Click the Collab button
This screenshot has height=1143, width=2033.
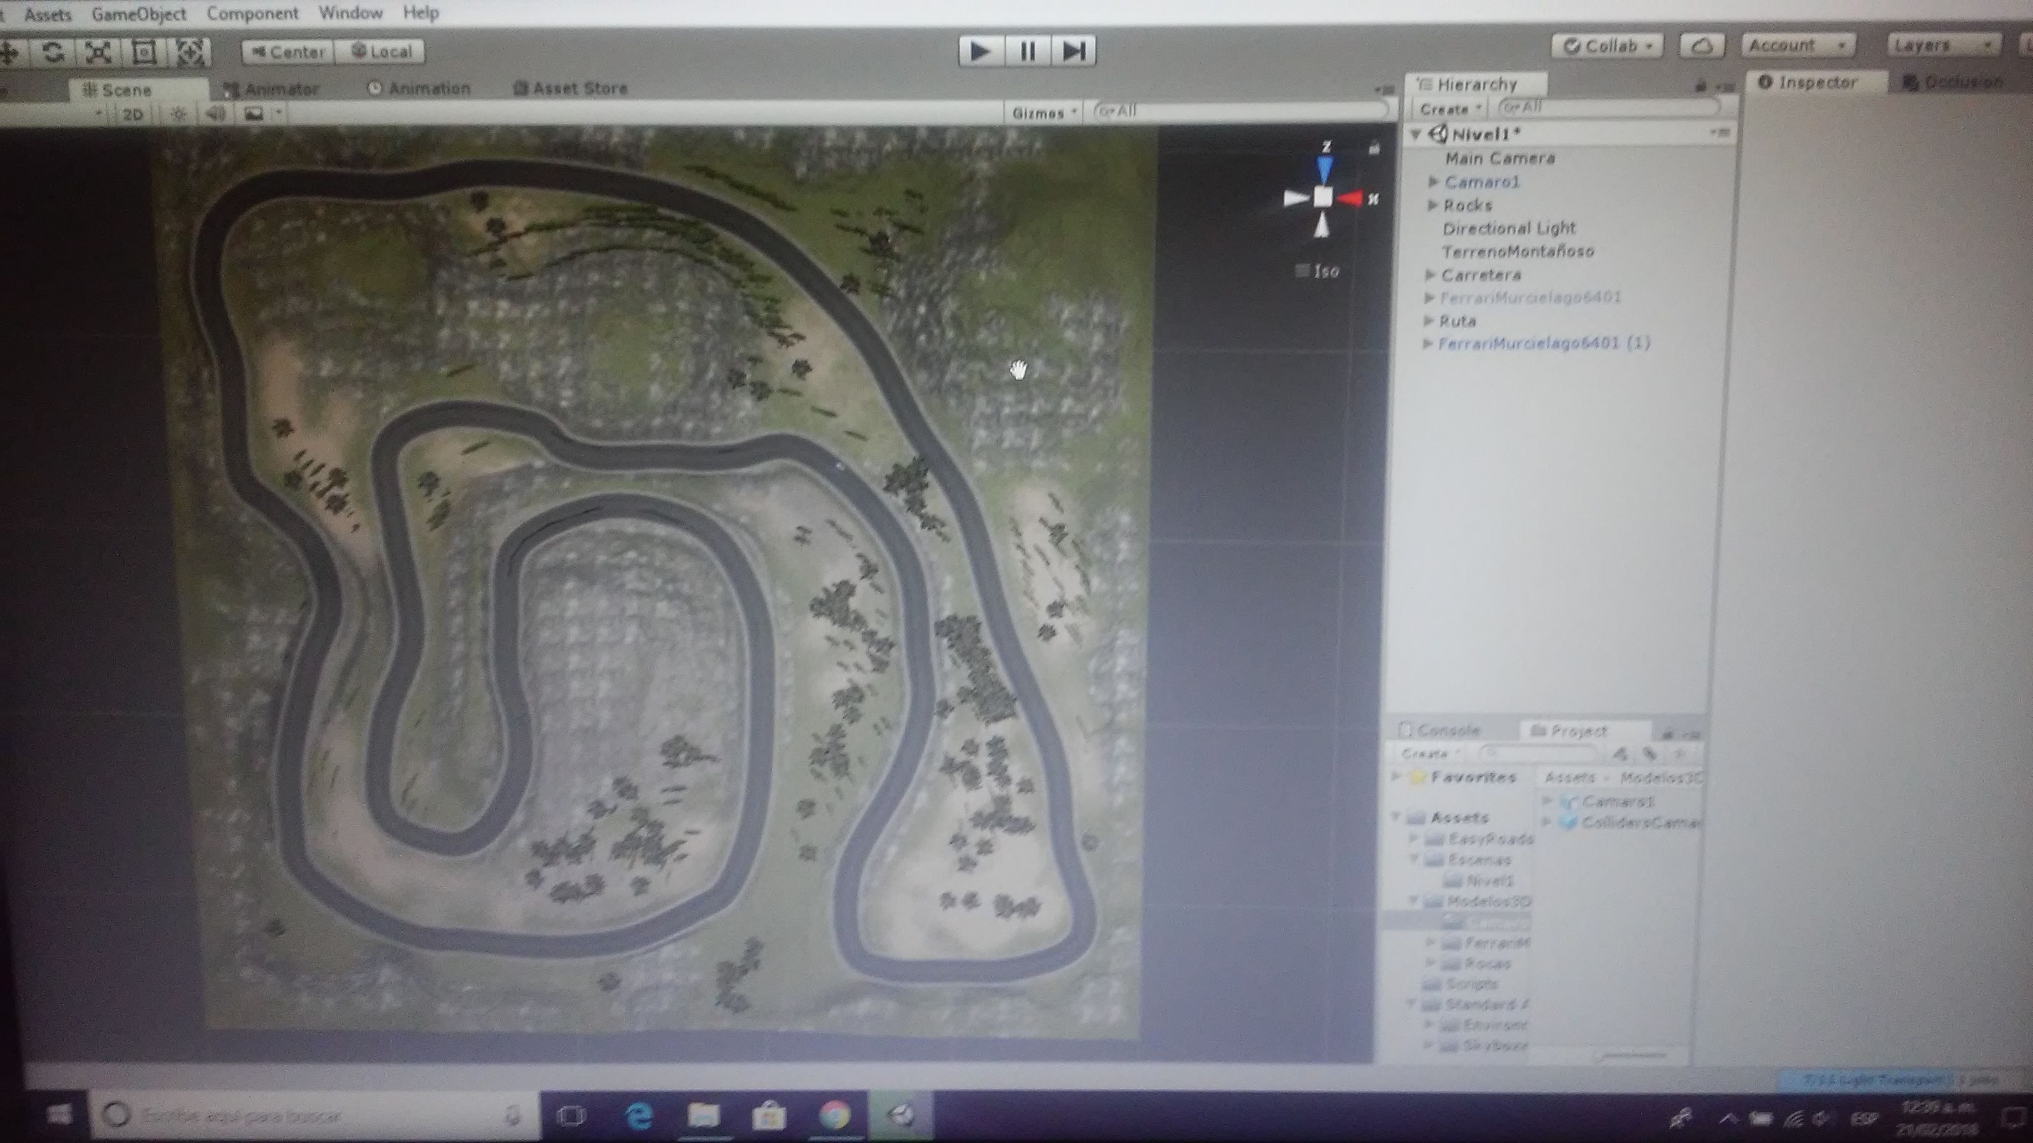coord(1607,45)
